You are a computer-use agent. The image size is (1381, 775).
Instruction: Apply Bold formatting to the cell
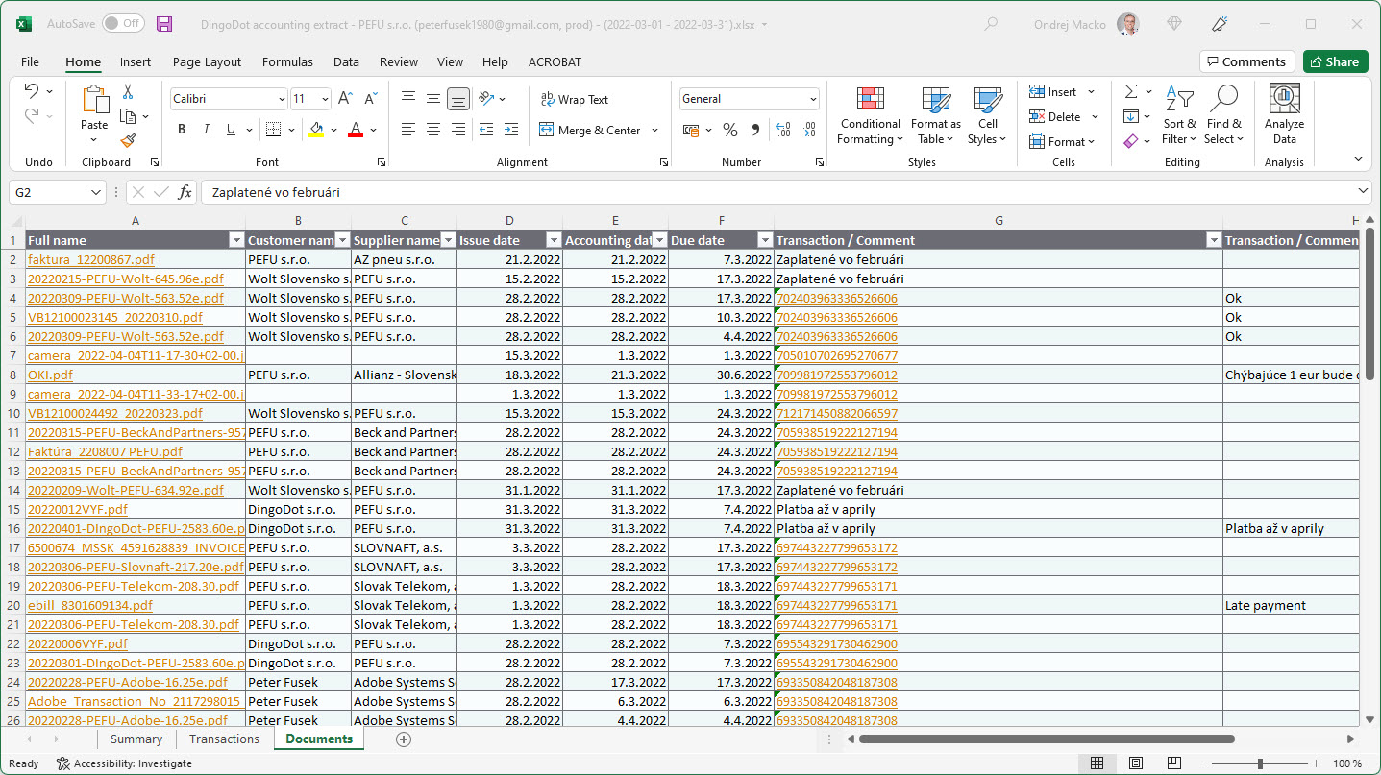point(182,130)
